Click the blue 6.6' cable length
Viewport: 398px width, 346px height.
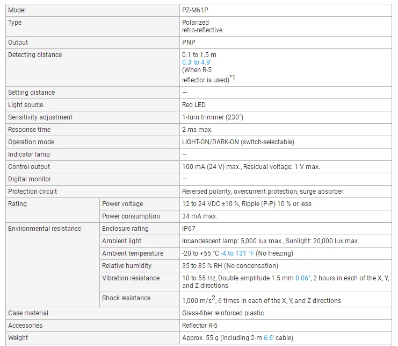coord(269,338)
